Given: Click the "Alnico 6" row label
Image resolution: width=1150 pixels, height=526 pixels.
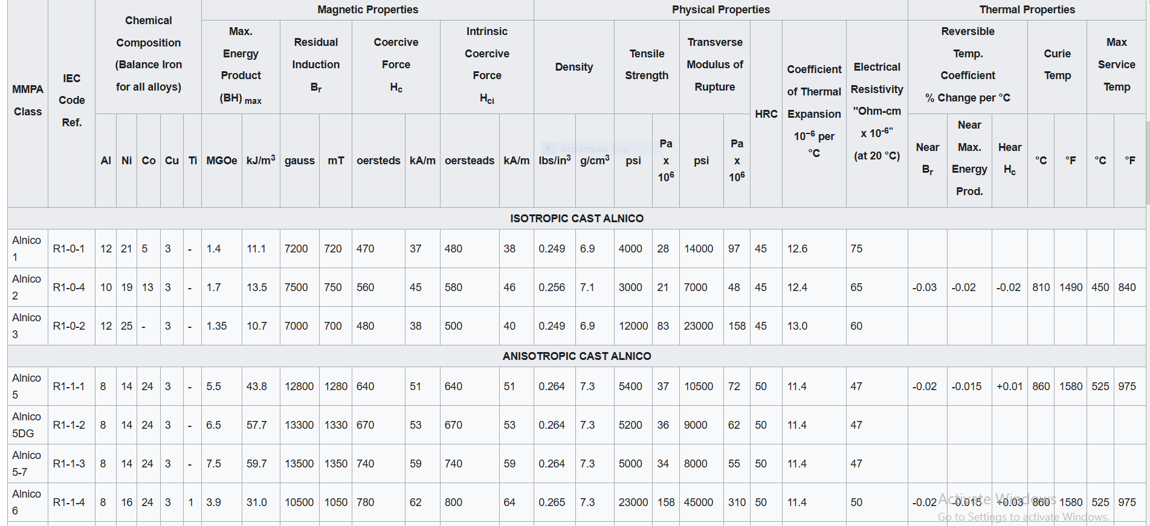Looking at the screenshot, I should [x=27, y=502].
